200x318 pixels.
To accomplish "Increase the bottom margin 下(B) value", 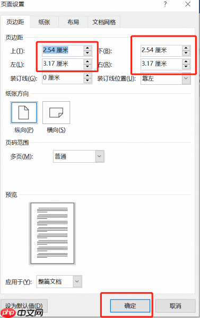I will click(x=186, y=48).
